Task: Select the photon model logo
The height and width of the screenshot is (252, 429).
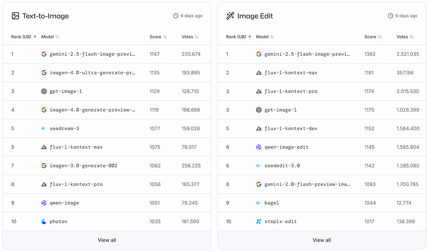Action: [x=44, y=222]
